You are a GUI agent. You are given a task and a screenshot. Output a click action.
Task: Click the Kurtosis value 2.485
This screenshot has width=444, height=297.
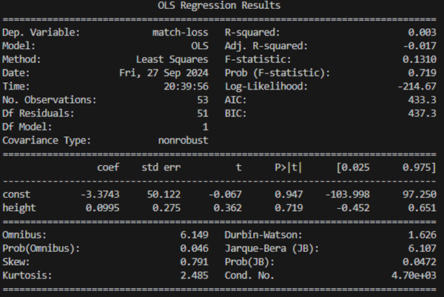195,274
